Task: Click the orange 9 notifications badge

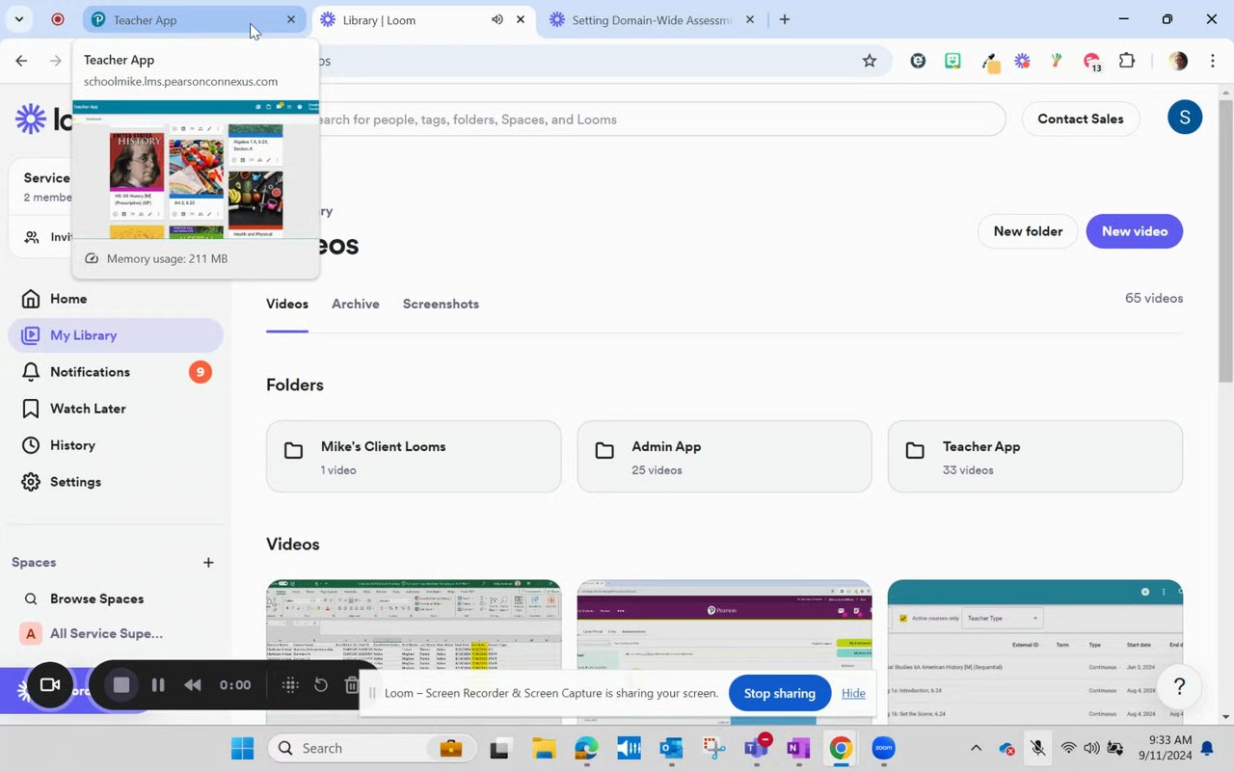Action: click(x=200, y=372)
